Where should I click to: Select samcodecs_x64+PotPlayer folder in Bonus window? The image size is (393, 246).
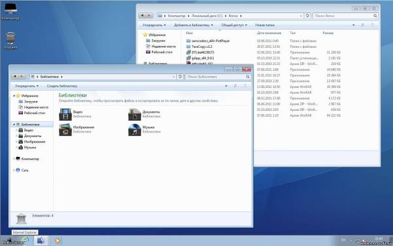[x=208, y=41]
